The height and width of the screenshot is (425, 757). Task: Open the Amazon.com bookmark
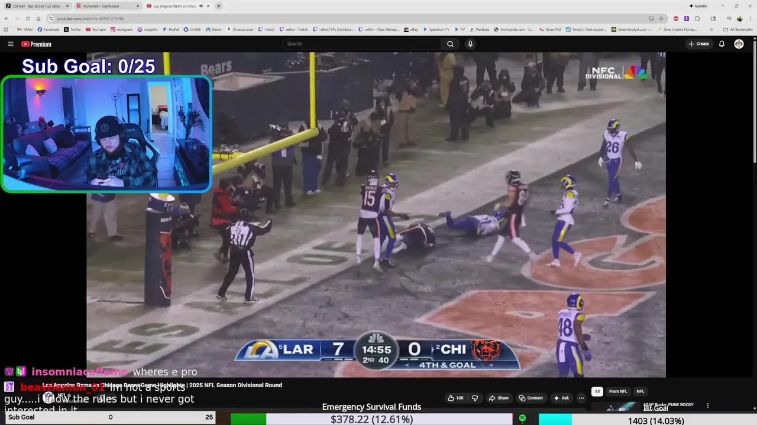240,29
